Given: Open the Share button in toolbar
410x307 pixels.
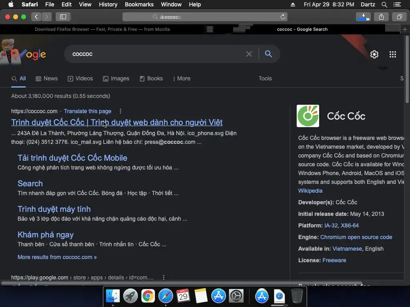Looking at the screenshot, I should pyautogui.click(x=381, y=17).
